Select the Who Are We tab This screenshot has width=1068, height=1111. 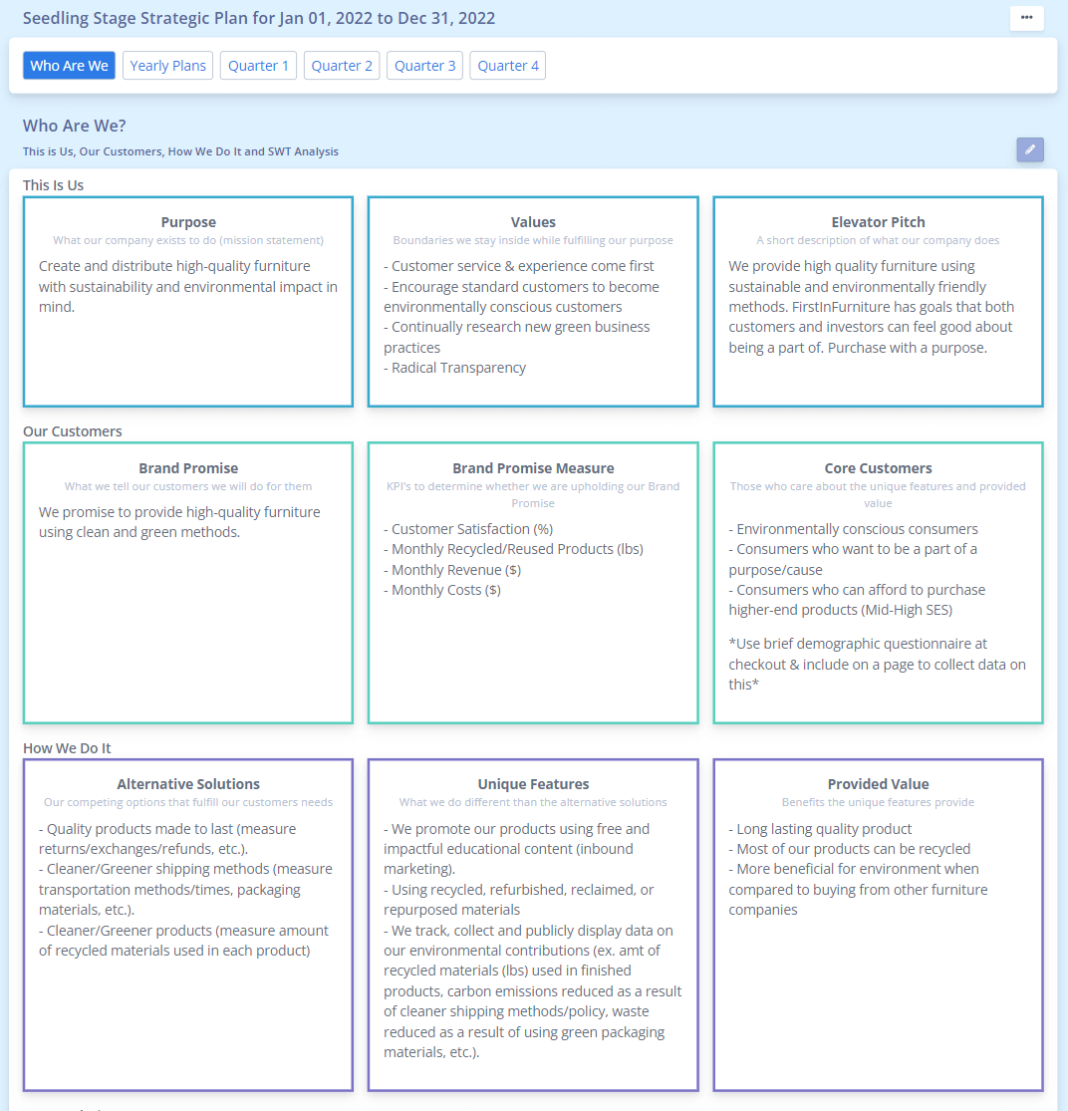[69, 65]
